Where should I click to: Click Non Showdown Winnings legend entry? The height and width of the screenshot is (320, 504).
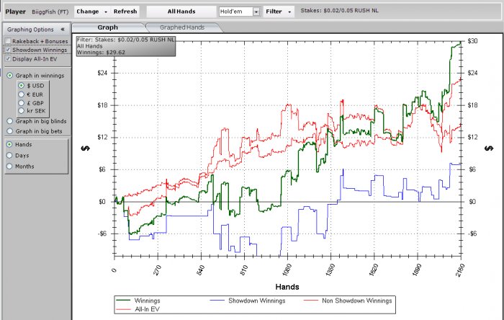click(x=348, y=301)
